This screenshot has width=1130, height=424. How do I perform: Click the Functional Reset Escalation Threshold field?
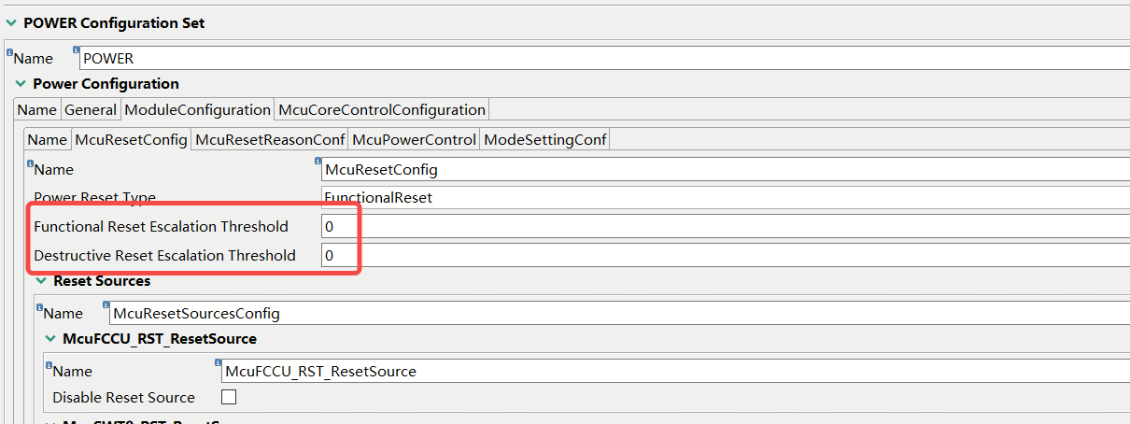click(x=719, y=227)
